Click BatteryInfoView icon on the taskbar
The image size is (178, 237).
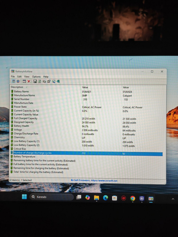point(151,198)
